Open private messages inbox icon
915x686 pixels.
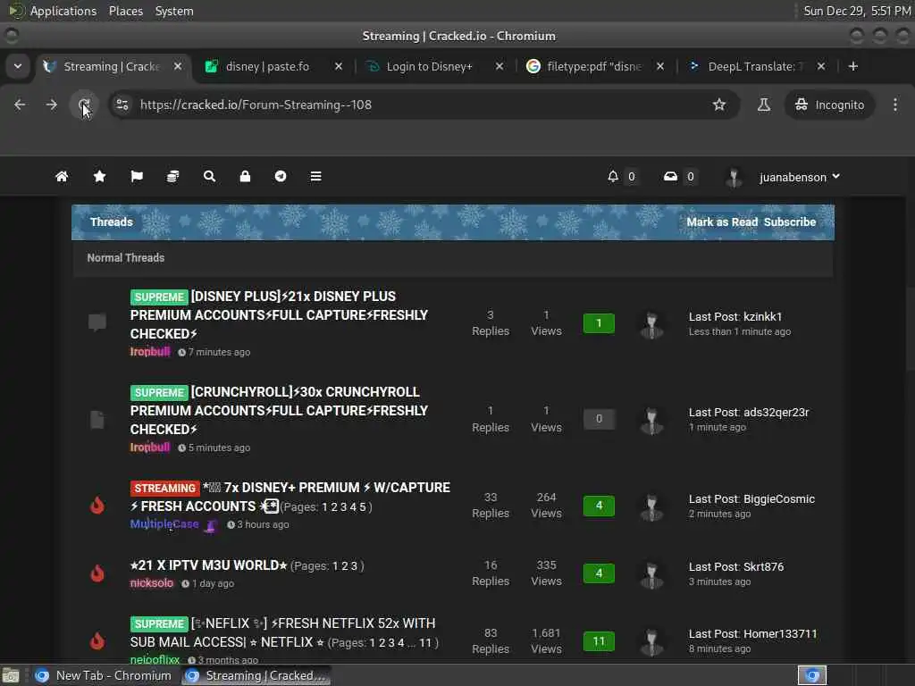[670, 176]
